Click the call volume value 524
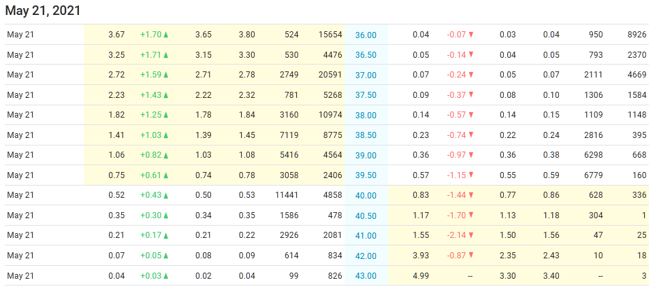This screenshot has width=655, height=293. point(291,35)
